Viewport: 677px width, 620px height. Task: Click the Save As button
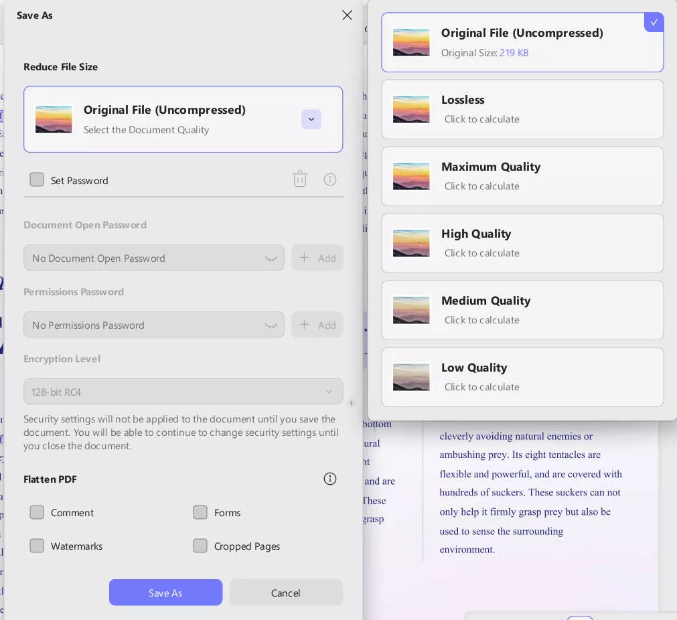click(x=165, y=593)
